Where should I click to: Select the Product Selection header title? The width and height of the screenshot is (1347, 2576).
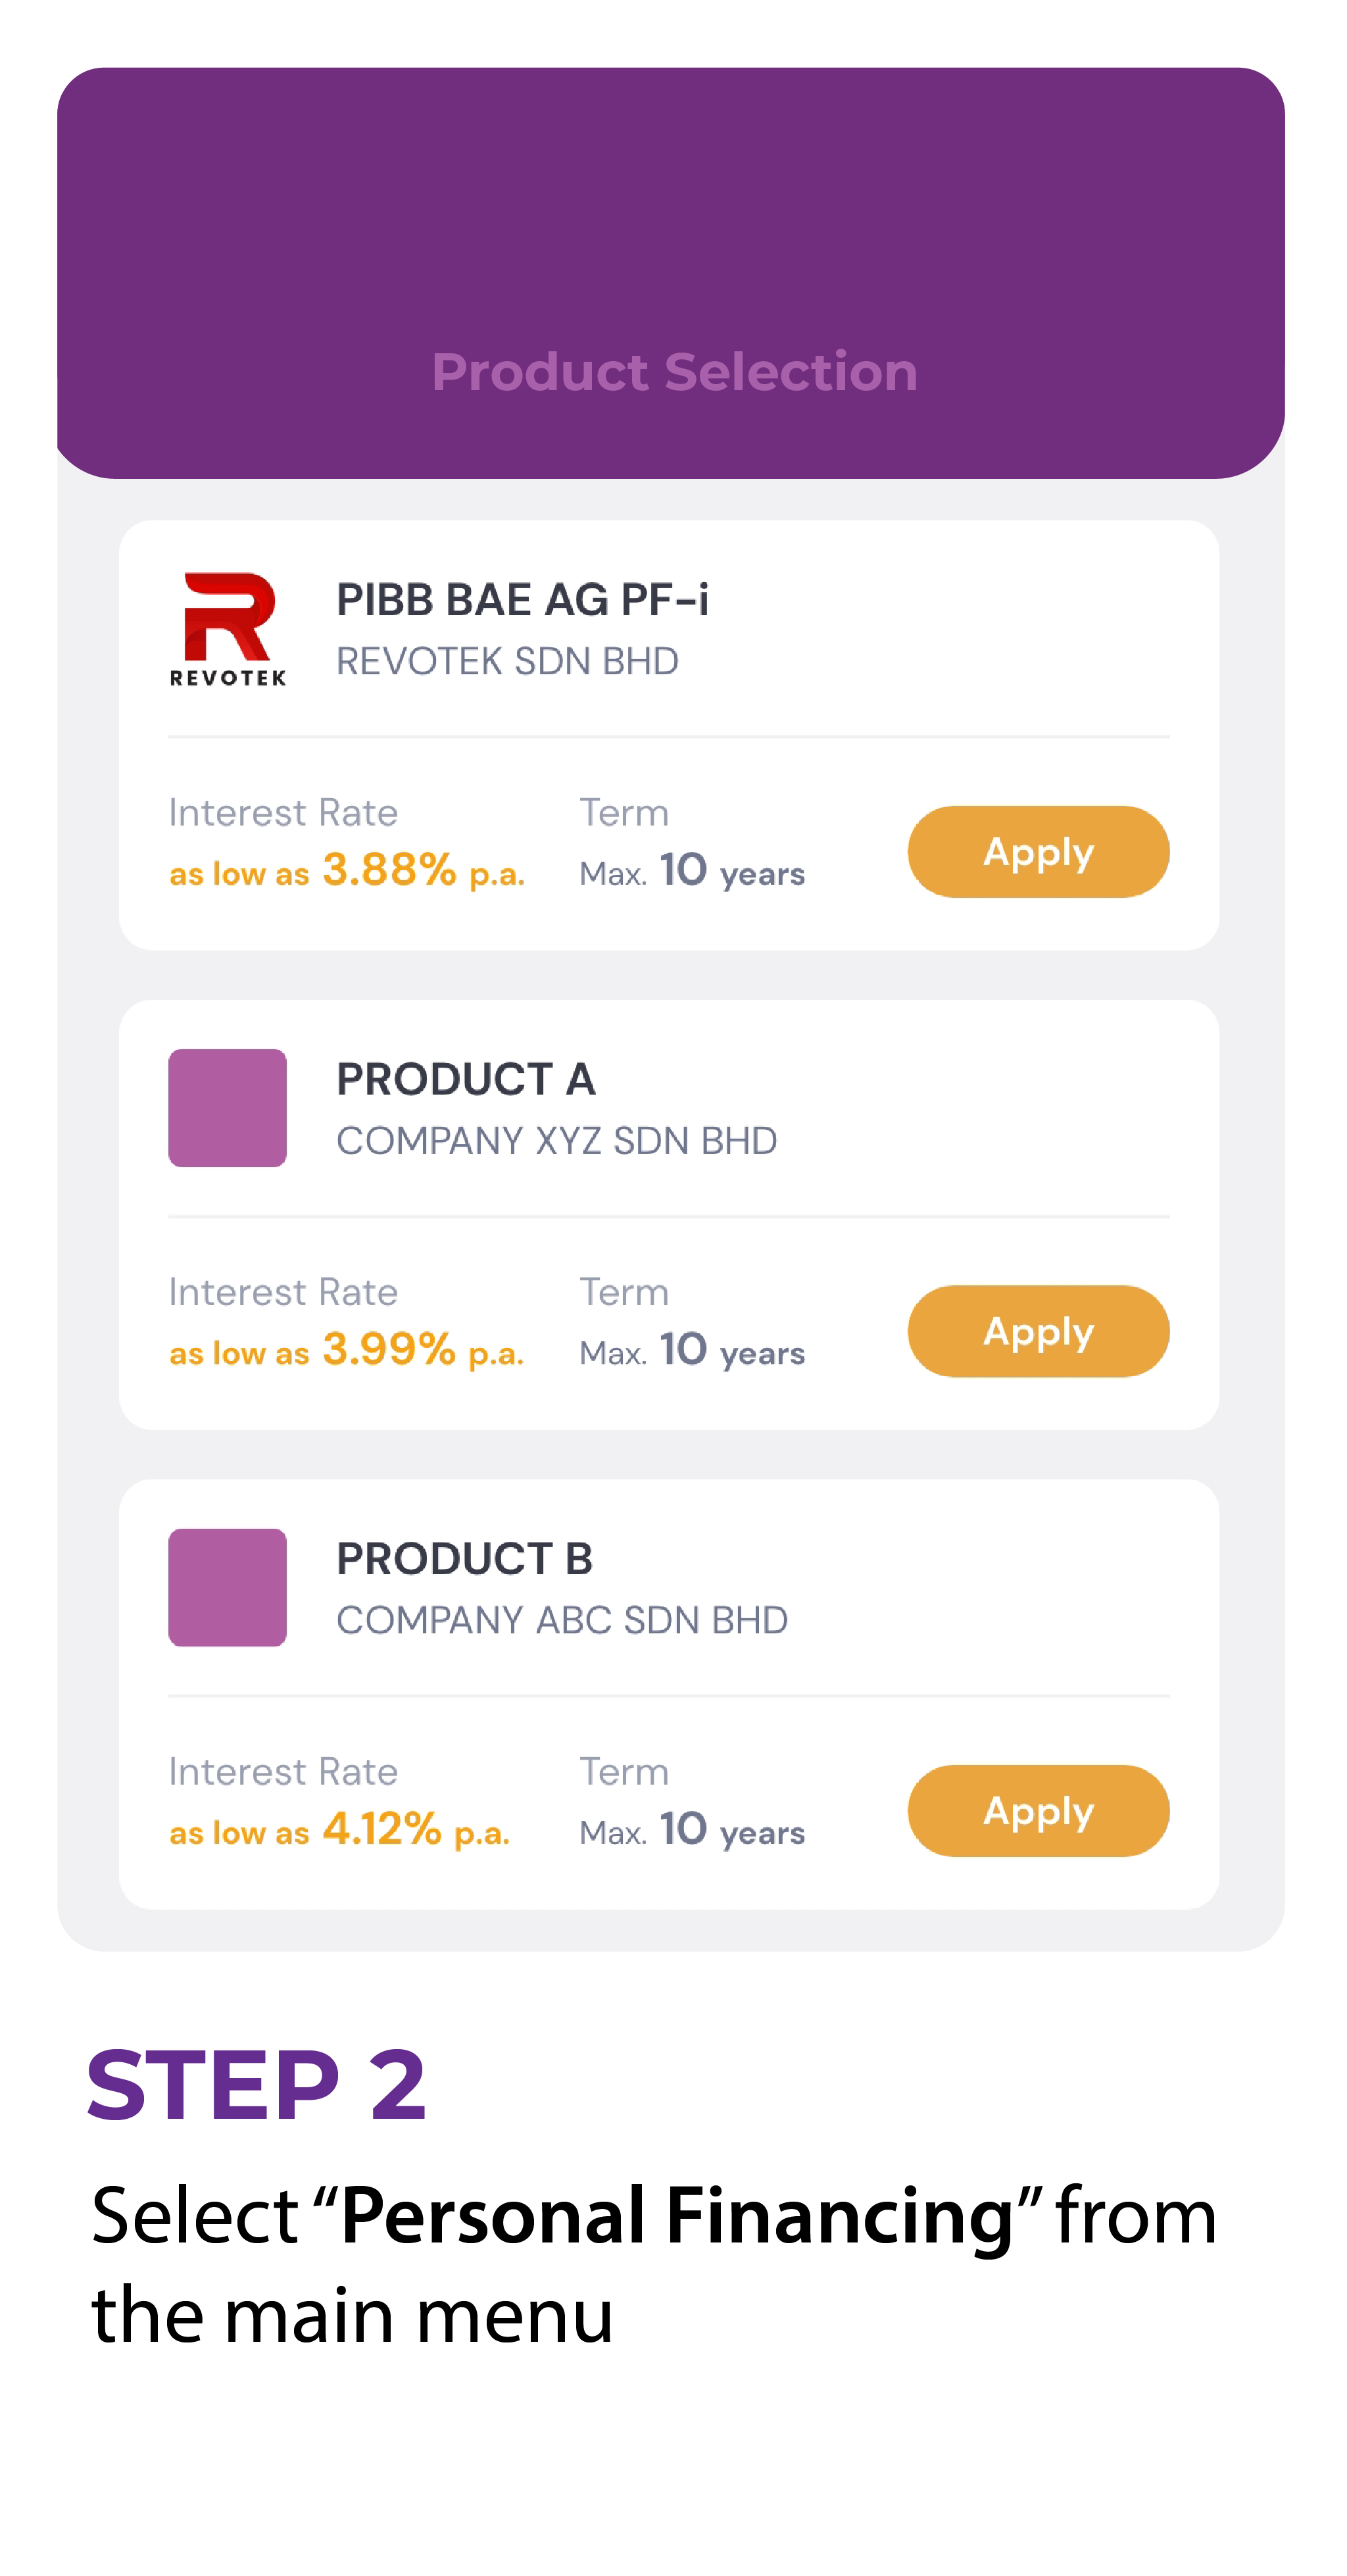[674, 372]
